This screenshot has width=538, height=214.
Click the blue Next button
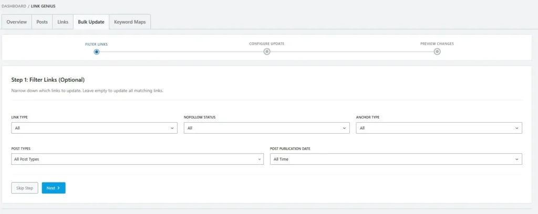(x=54, y=188)
